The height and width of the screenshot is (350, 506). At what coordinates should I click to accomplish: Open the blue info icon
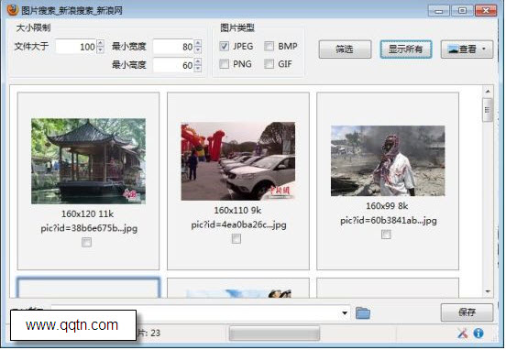[x=478, y=333]
